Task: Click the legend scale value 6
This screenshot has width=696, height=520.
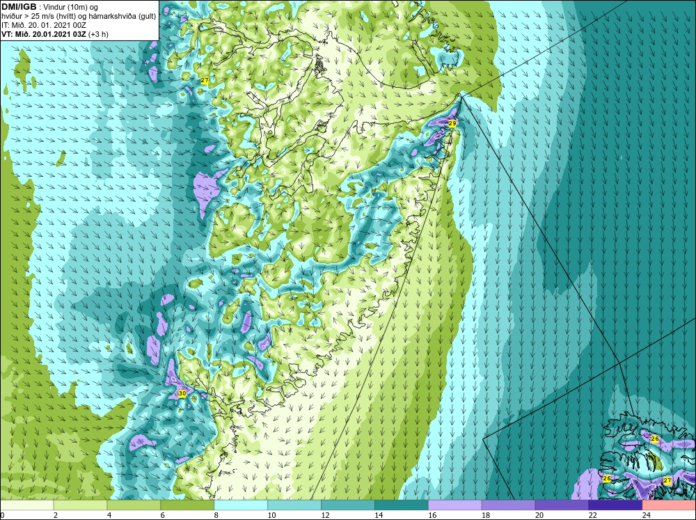Action: (162, 515)
